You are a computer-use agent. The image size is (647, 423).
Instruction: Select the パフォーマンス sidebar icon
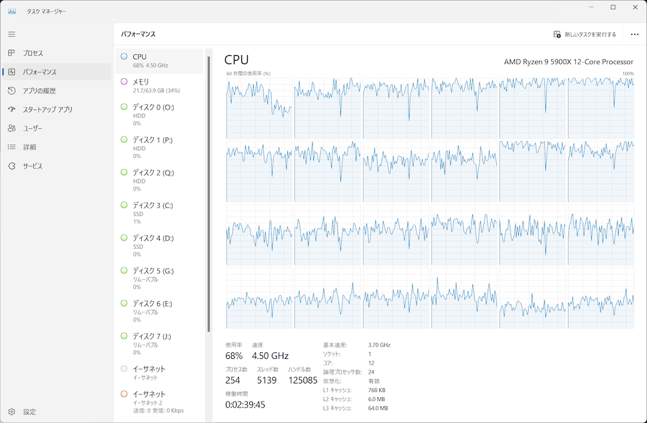(x=12, y=72)
